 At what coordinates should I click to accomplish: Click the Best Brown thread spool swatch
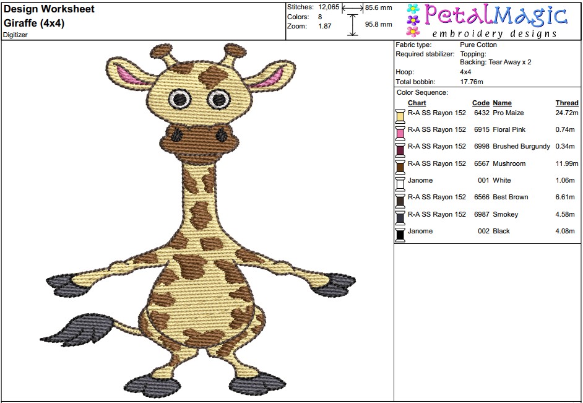pyautogui.click(x=400, y=201)
